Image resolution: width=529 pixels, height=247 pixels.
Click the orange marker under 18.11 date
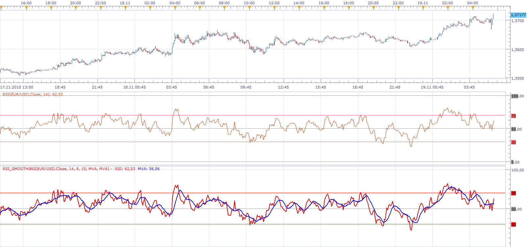click(x=125, y=8)
